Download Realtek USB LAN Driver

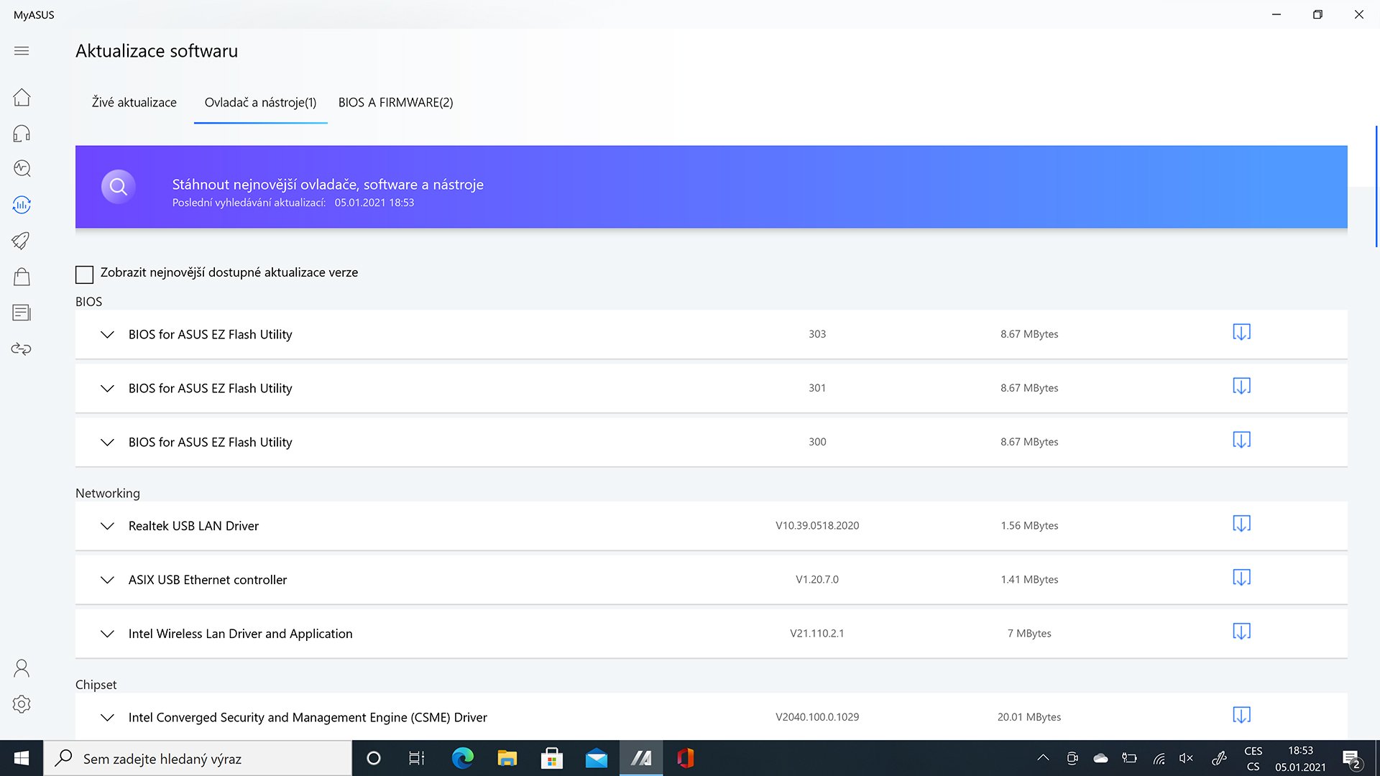(x=1241, y=524)
